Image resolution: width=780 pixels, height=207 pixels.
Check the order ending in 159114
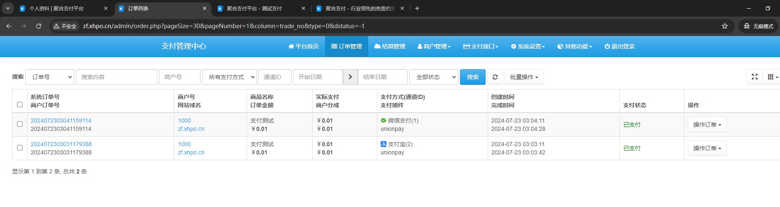point(20,124)
